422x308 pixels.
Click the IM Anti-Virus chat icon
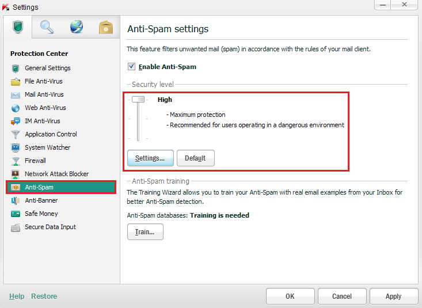16,121
